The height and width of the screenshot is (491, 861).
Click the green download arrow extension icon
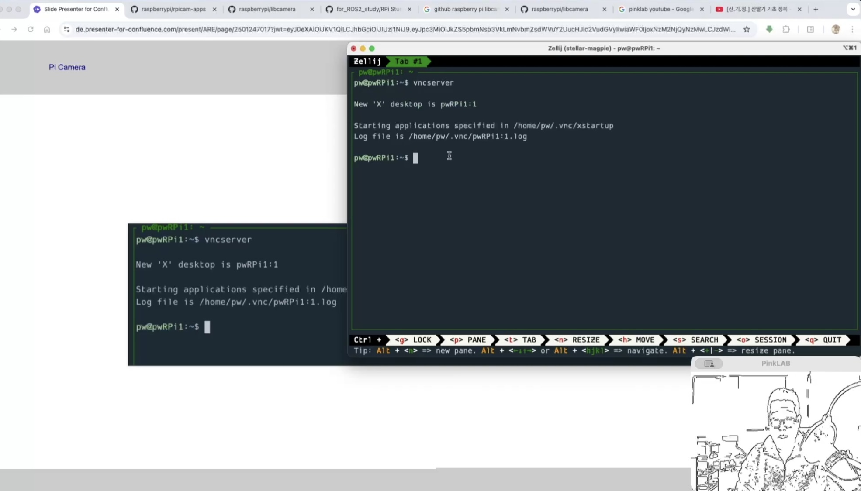pyautogui.click(x=769, y=29)
